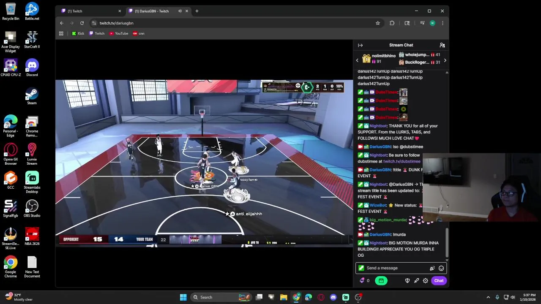This screenshot has width=541, height=304.
Task: Open WizeBot username in chat
Action: (378, 205)
